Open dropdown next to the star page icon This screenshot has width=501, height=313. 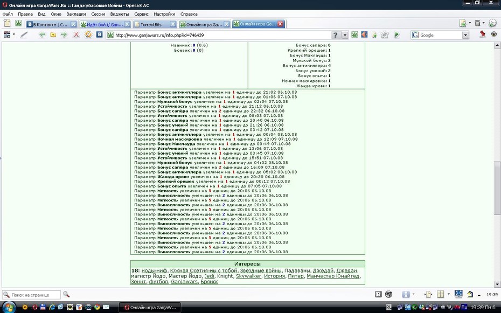(470, 23)
